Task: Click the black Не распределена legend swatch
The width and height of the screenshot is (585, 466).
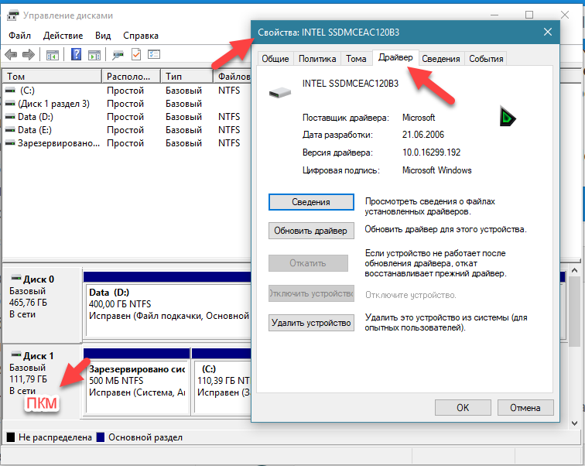Action: (11, 437)
